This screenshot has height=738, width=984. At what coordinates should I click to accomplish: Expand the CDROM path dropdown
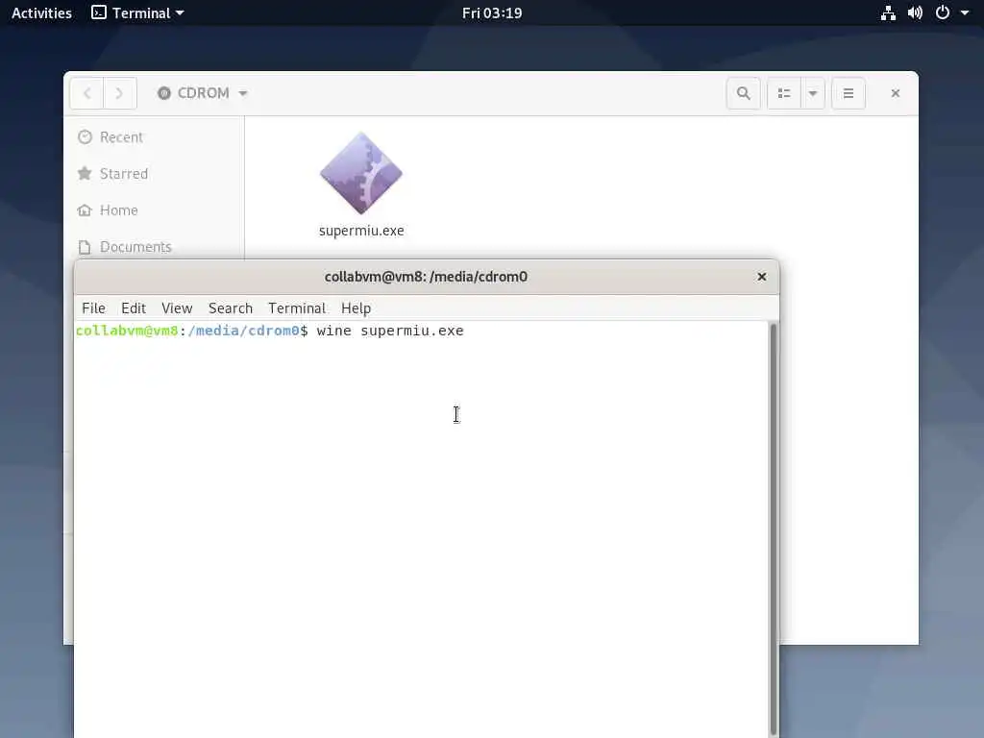click(243, 93)
